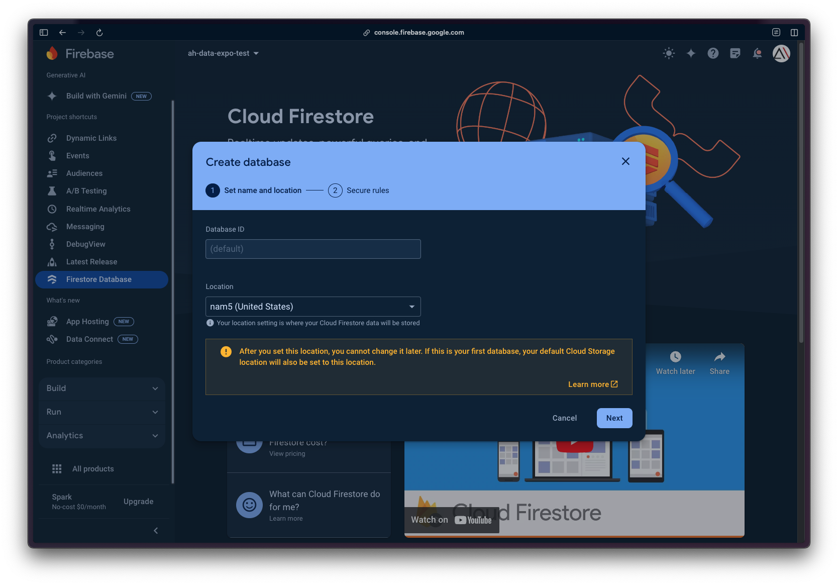Click the Latest Release rocket icon
This screenshot has width=838, height=585.
(x=52, y=262)
